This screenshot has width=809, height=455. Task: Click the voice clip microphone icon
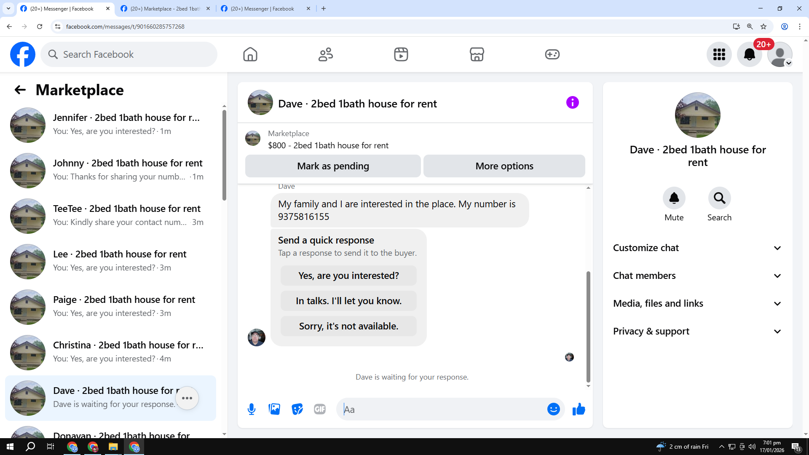(x=252, y=409)
